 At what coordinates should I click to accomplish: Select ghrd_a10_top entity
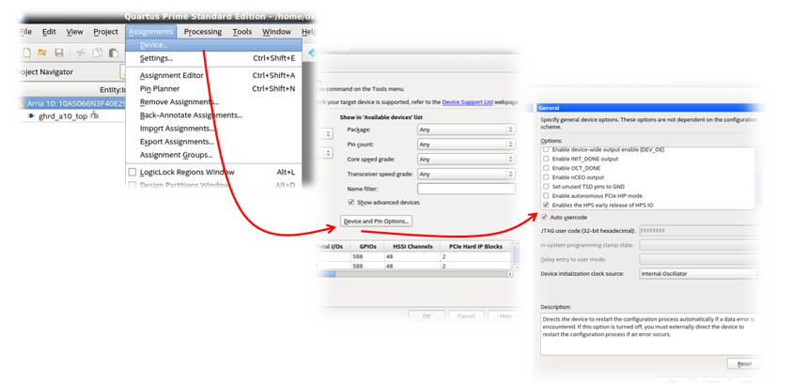coord(63,116)
